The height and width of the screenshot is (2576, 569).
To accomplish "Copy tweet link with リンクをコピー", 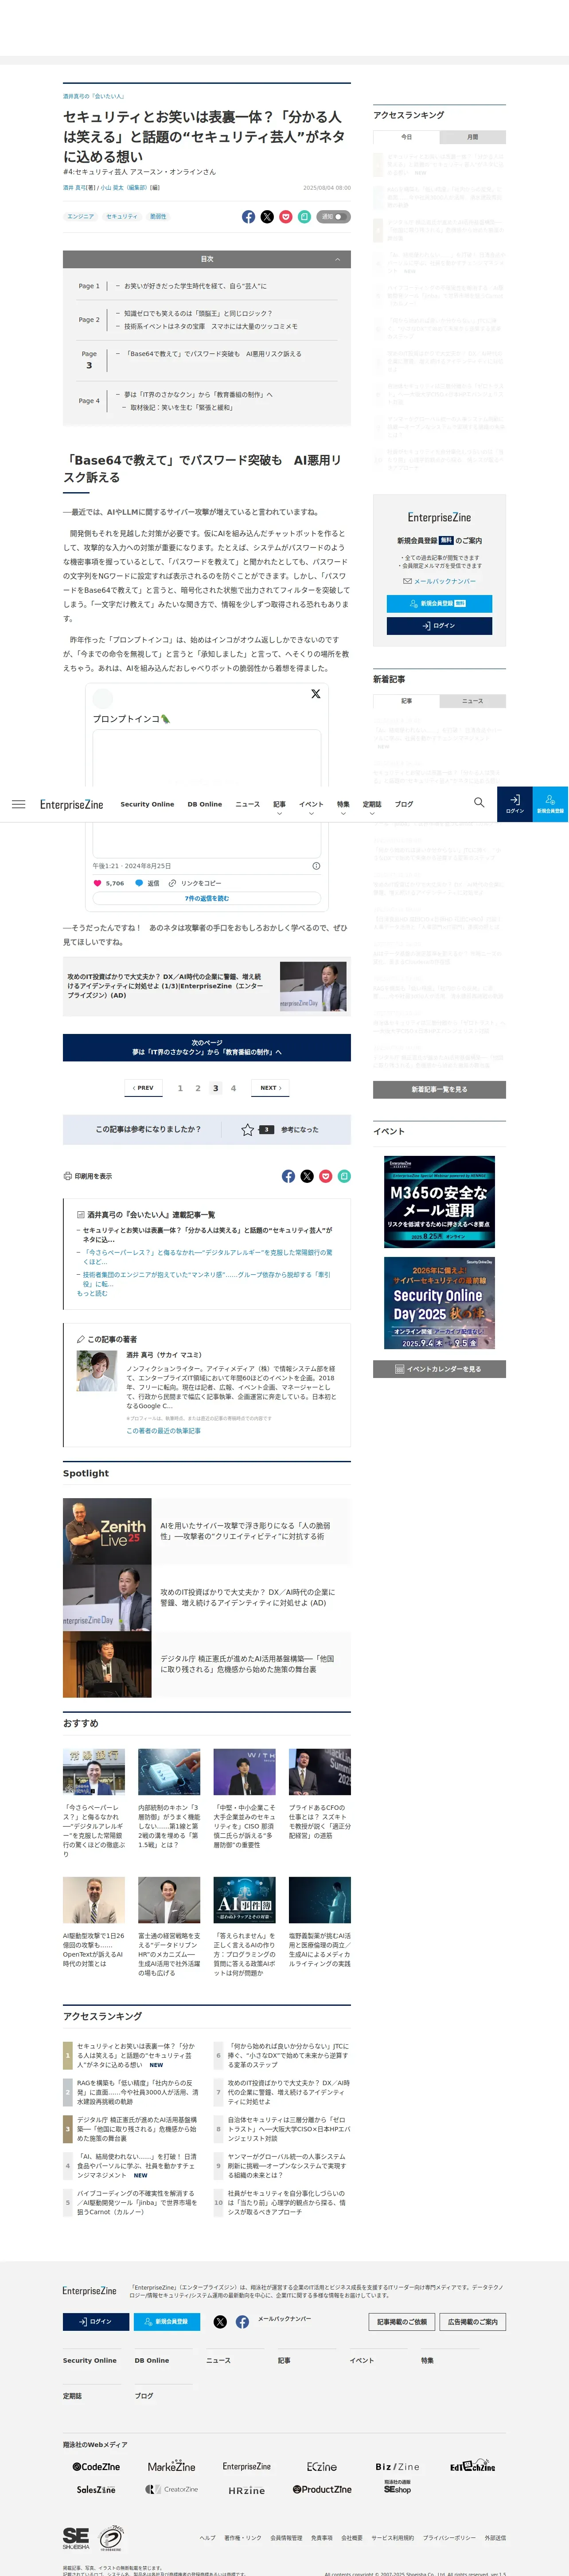I will click(195, 883).
